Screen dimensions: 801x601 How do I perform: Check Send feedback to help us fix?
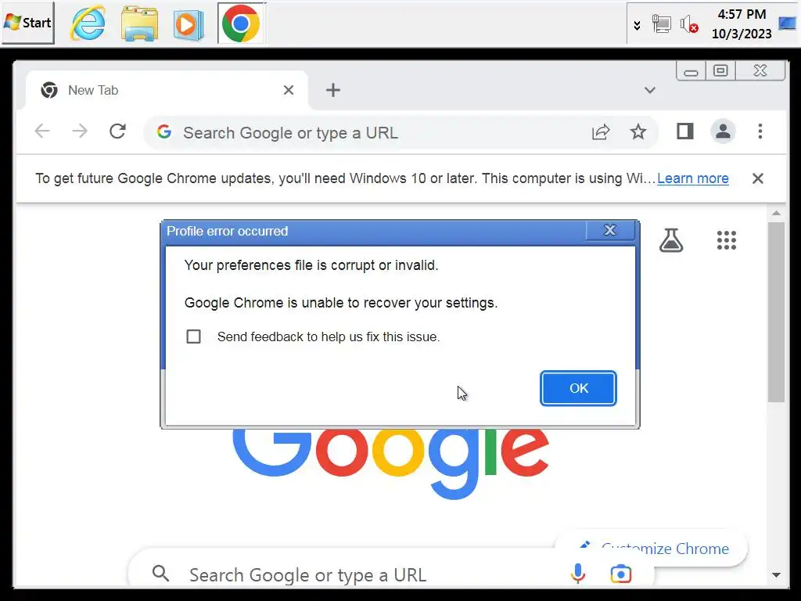click(194, 336)
